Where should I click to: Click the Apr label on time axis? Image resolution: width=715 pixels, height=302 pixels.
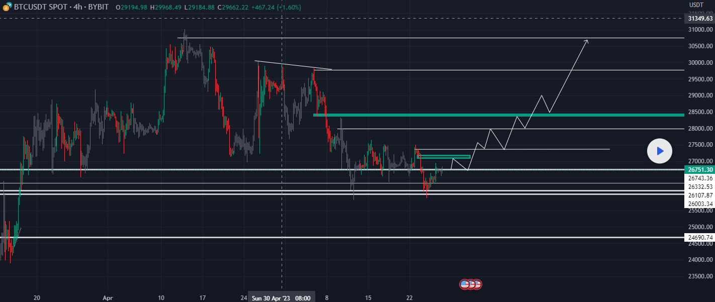[x=108, y=297]
